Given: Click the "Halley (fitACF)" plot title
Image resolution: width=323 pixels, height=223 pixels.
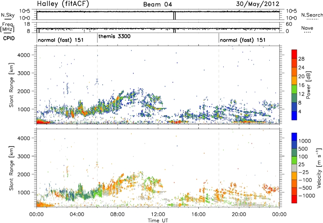Looking at the screenshot, I should pyautogui.click(x=63, y=4).
